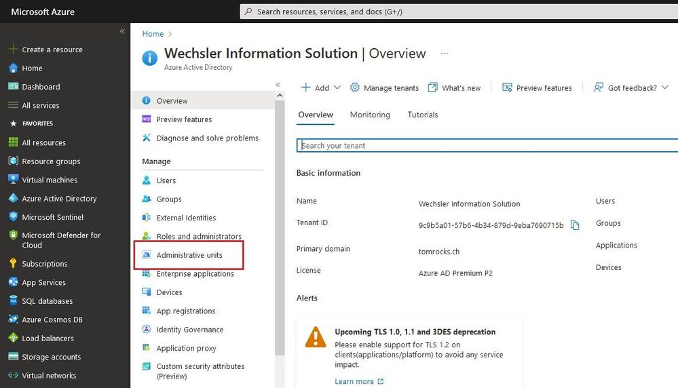Switch to the Tutorials tab

(x=422, y=115)
